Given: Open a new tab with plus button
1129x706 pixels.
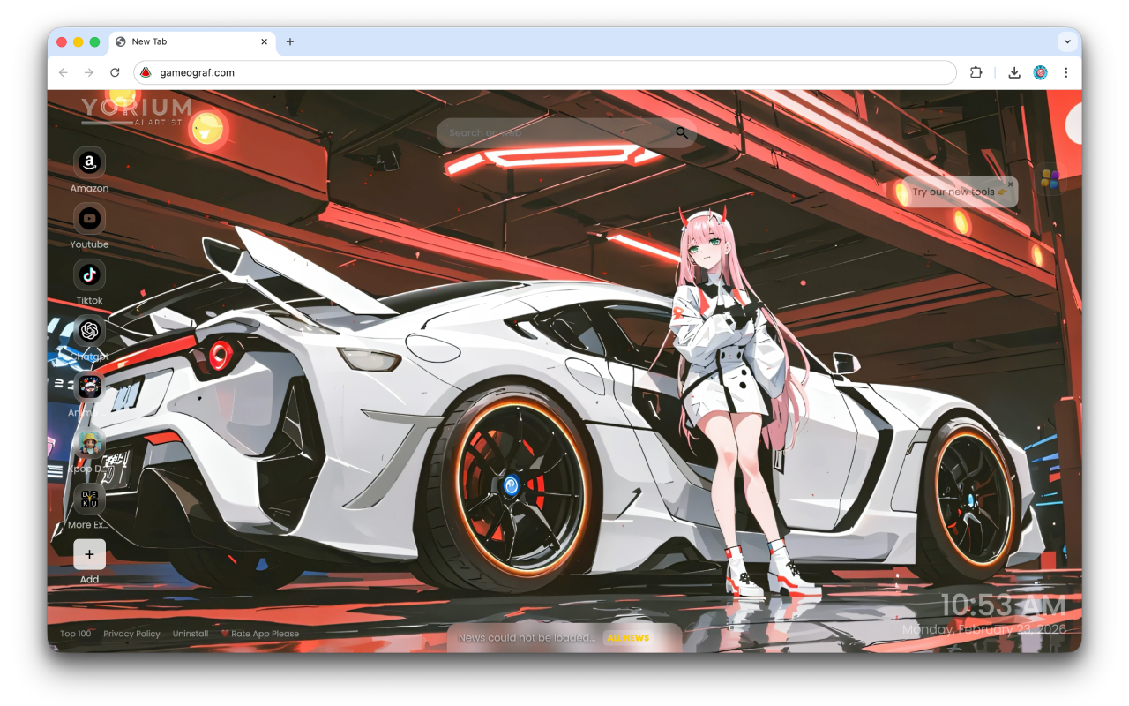Looking at the screenshot, I should 290,41.
